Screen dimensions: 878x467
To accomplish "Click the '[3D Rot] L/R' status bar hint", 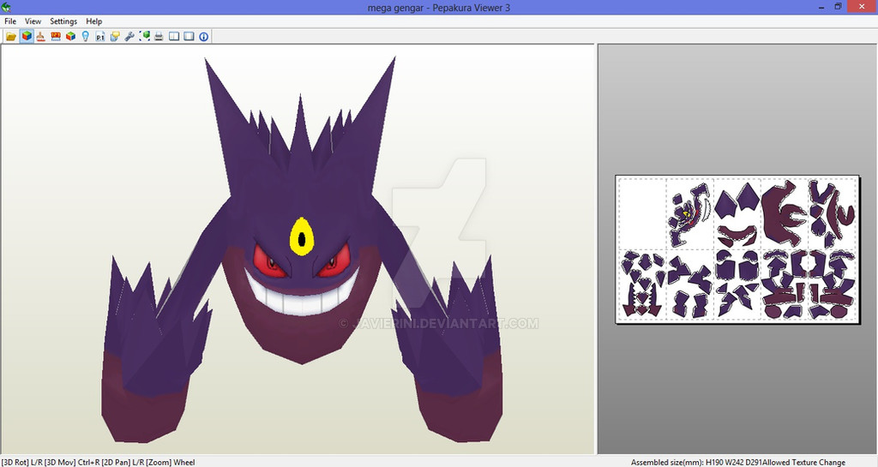I will pos(21,462).
